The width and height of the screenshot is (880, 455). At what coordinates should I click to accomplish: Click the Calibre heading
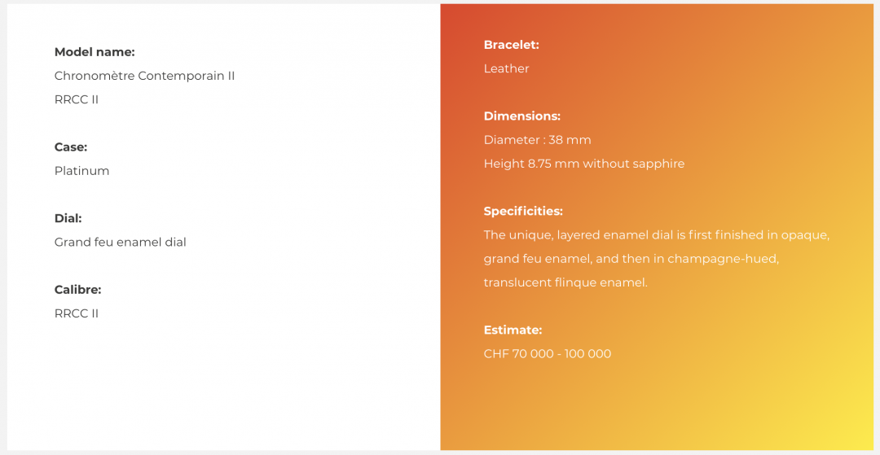coord(77,290)
